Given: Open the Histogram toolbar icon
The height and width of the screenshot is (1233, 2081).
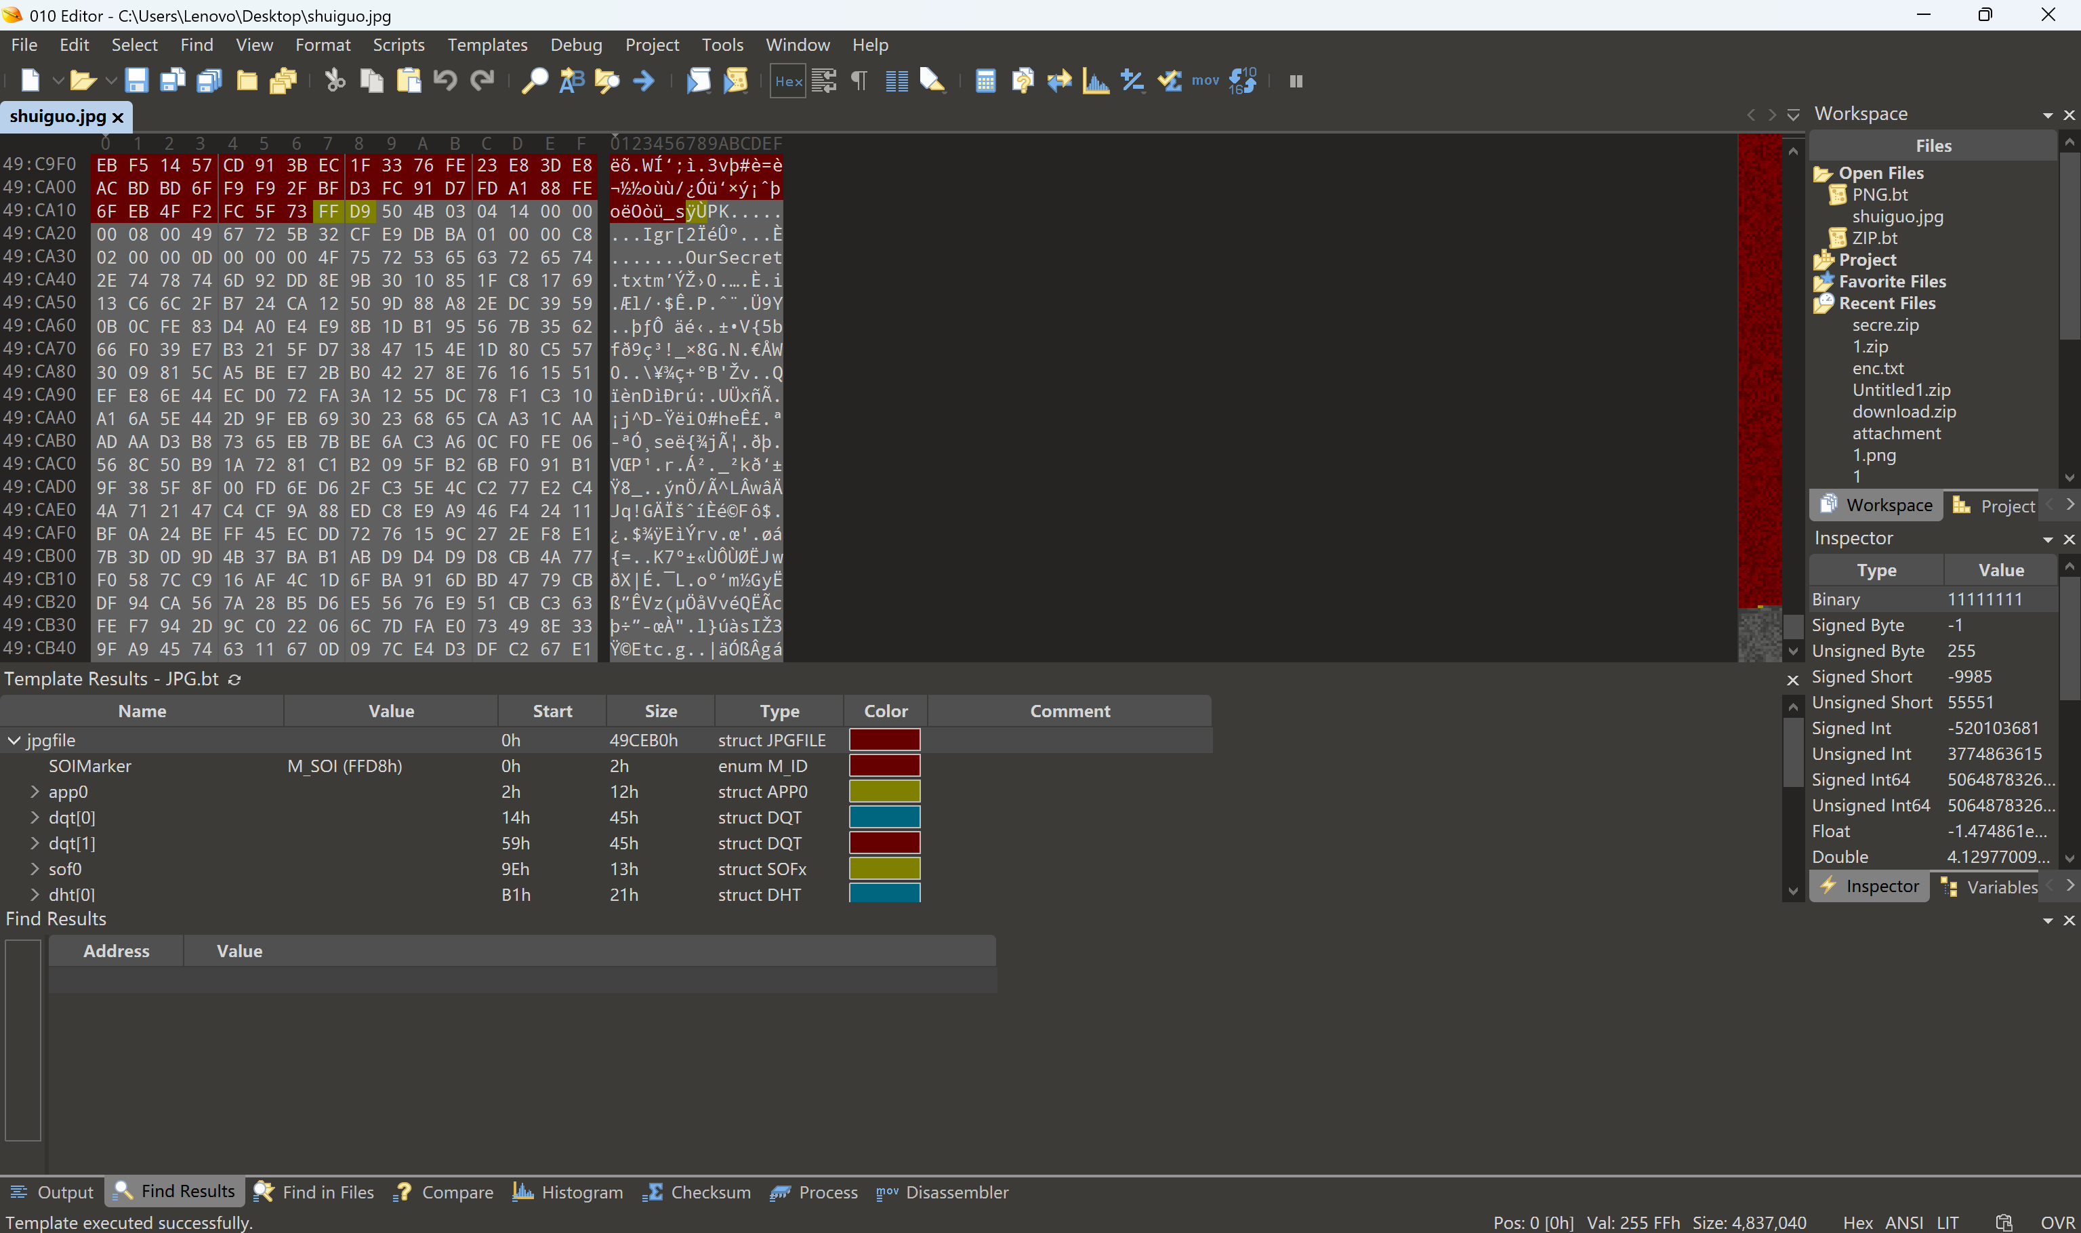Looking at the screenshot, I should tap(1095, 81).
